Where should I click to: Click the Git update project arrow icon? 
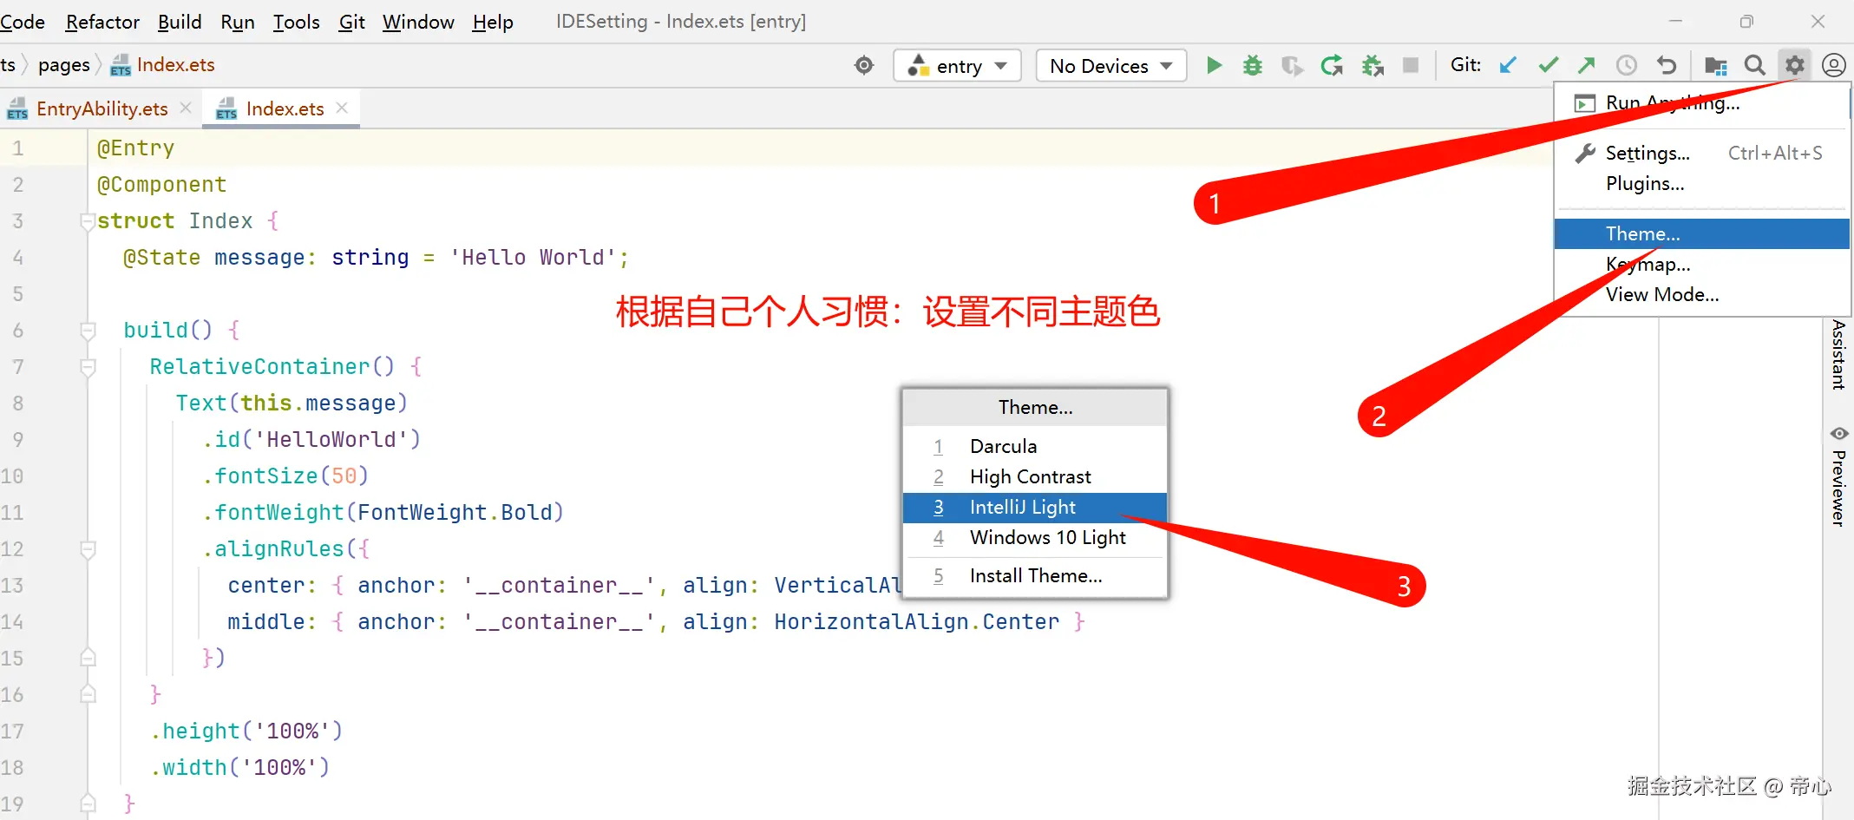coord(1508,65)
